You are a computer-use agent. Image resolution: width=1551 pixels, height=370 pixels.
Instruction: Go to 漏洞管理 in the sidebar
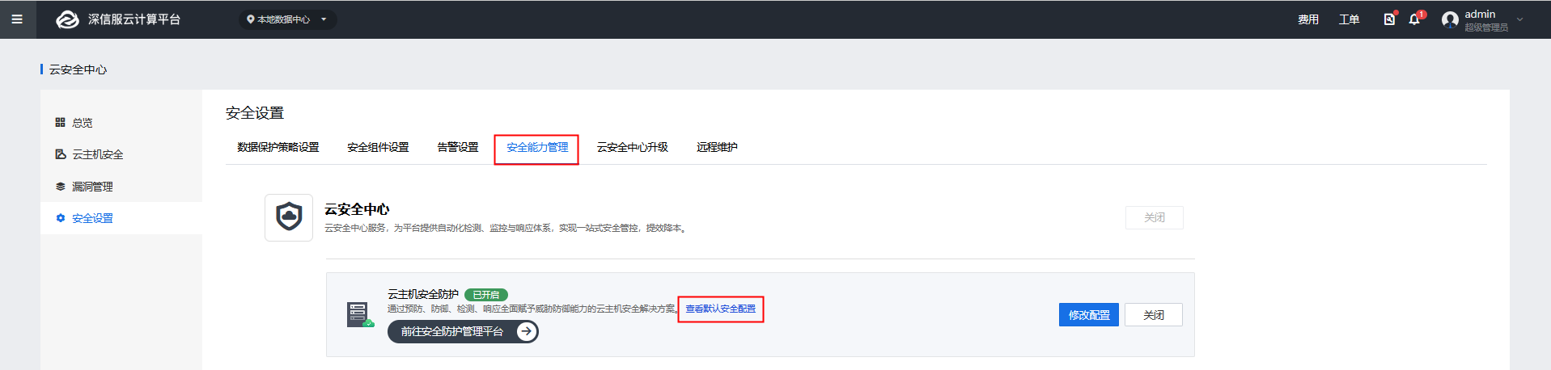121,187
